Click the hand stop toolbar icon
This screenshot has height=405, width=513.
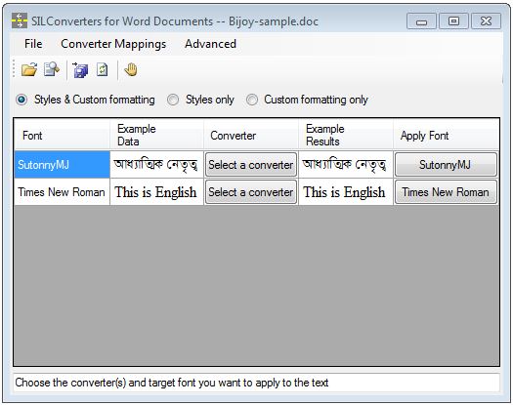131,69
